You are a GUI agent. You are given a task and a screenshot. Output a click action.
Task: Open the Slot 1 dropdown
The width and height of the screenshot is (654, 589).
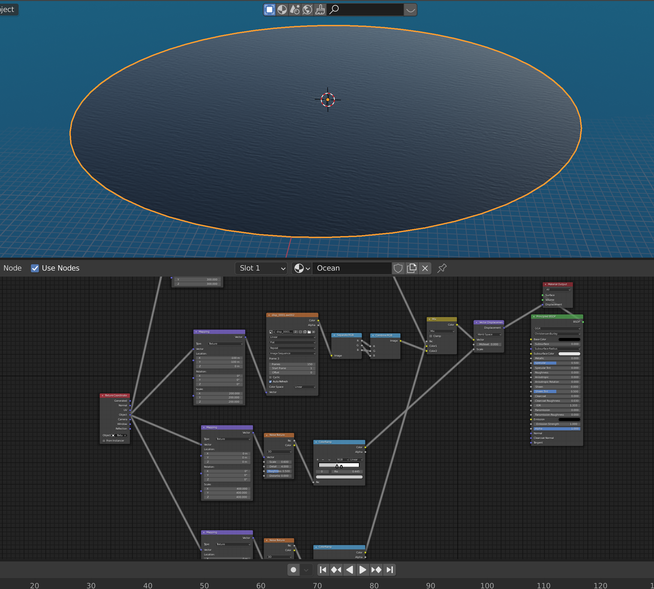pyautogui.click(x=261, y=268)
